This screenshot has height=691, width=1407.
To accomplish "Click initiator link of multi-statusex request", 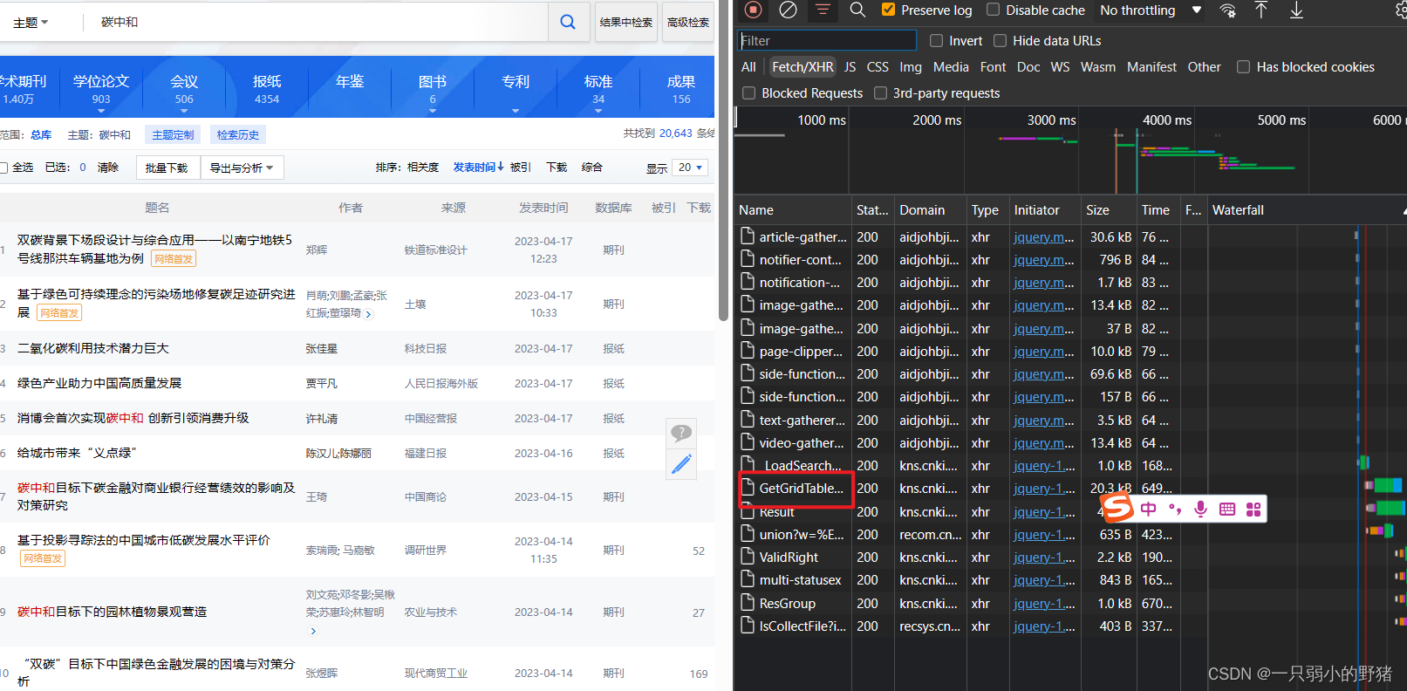I will (x=1044, y=580).
